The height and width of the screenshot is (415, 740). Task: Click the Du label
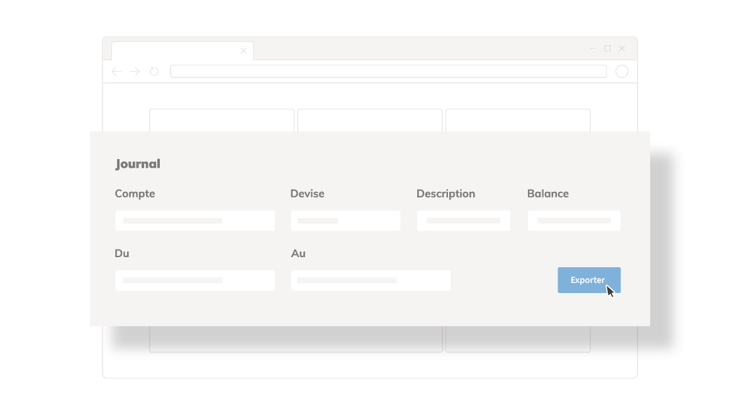tap(122, 253)
